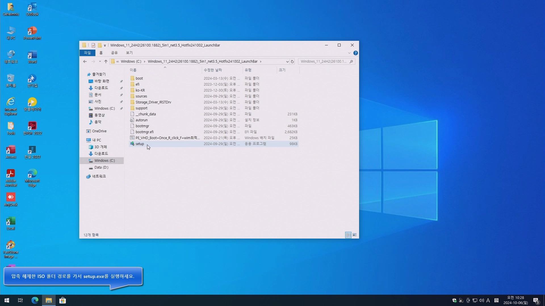Go up one folder level
545x306 pixels.
(106, 61)
